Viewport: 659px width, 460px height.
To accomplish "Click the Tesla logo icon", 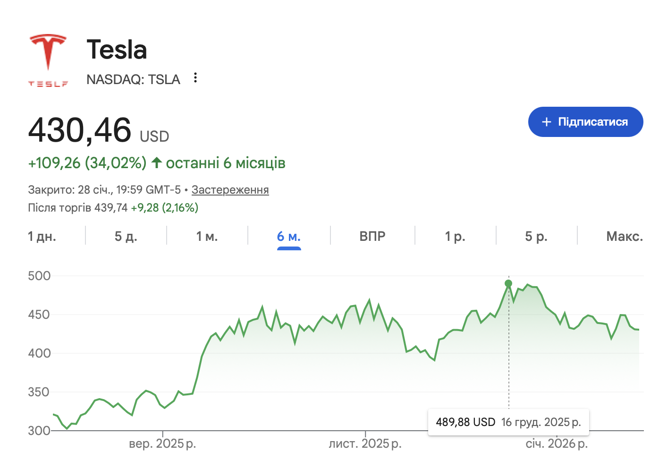I will pyautogui.click(x=48, y=60).
